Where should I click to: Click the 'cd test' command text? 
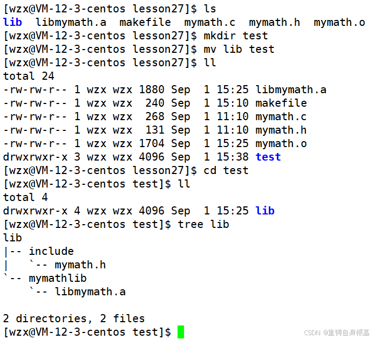tap(226, 170)
